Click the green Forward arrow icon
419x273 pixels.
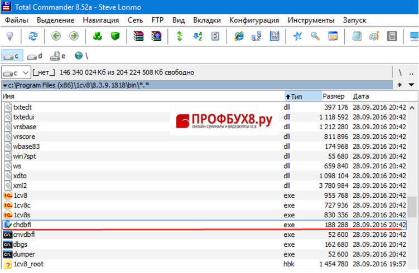click(x=74, y=36)
